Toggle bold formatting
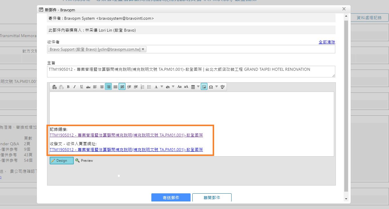 (68, 87)
